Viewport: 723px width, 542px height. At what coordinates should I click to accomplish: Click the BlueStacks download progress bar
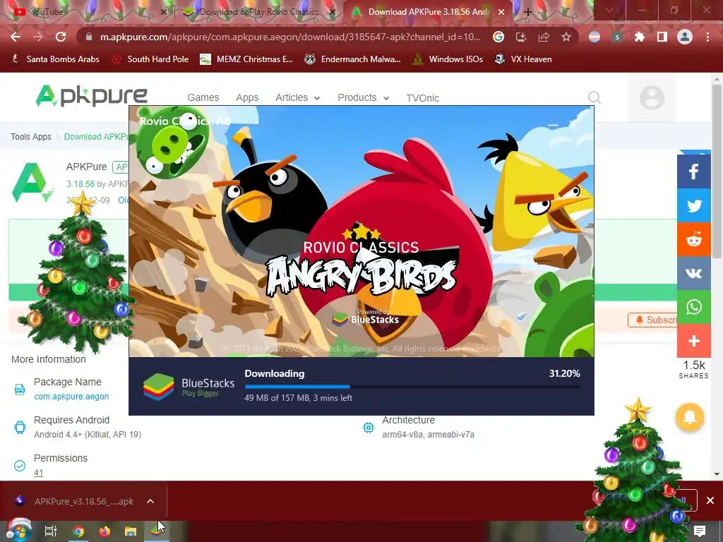pos(412,387)
